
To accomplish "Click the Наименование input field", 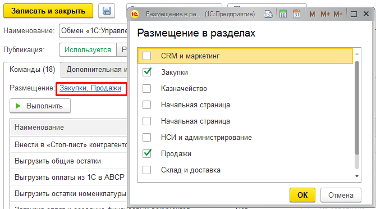I will [93, 30].
